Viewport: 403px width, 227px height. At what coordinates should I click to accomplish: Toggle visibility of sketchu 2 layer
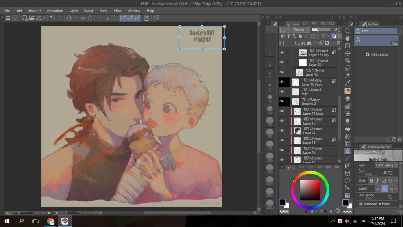click(x=282, y=101)
